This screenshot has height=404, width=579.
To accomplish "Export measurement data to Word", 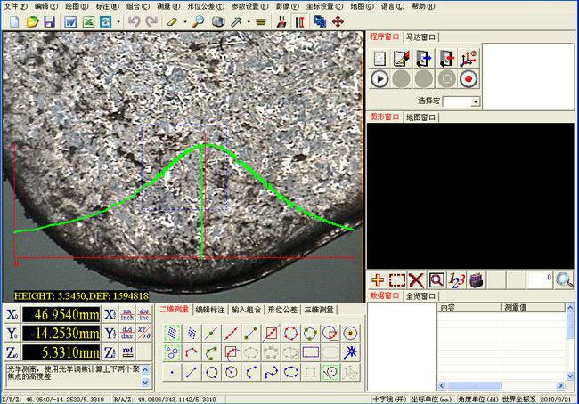I will (x=70, y=20).
